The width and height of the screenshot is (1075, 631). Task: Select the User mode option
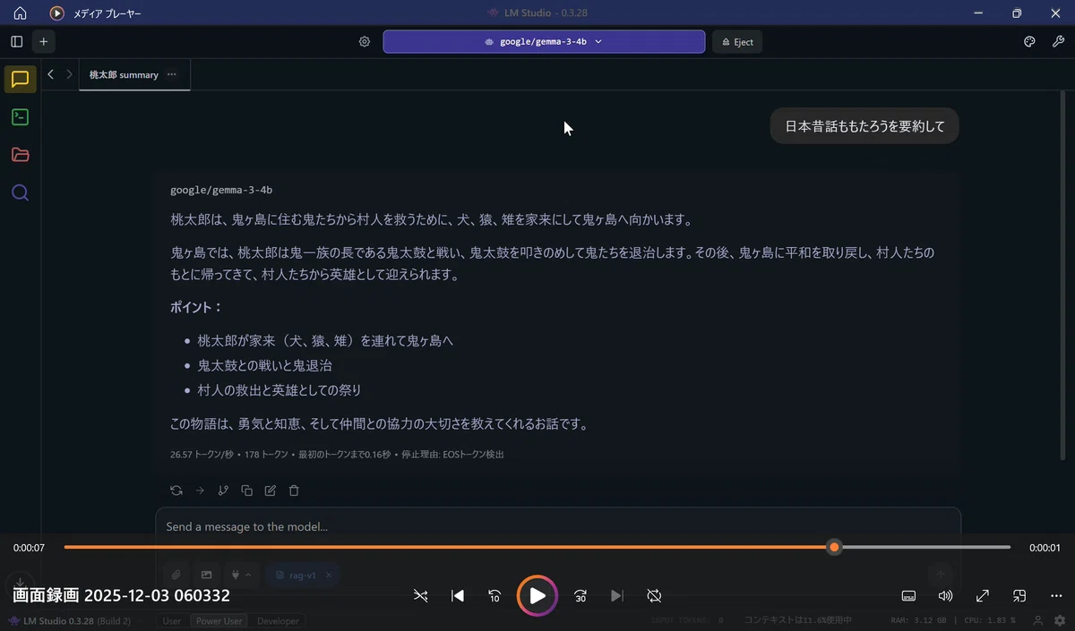point(171,620)
